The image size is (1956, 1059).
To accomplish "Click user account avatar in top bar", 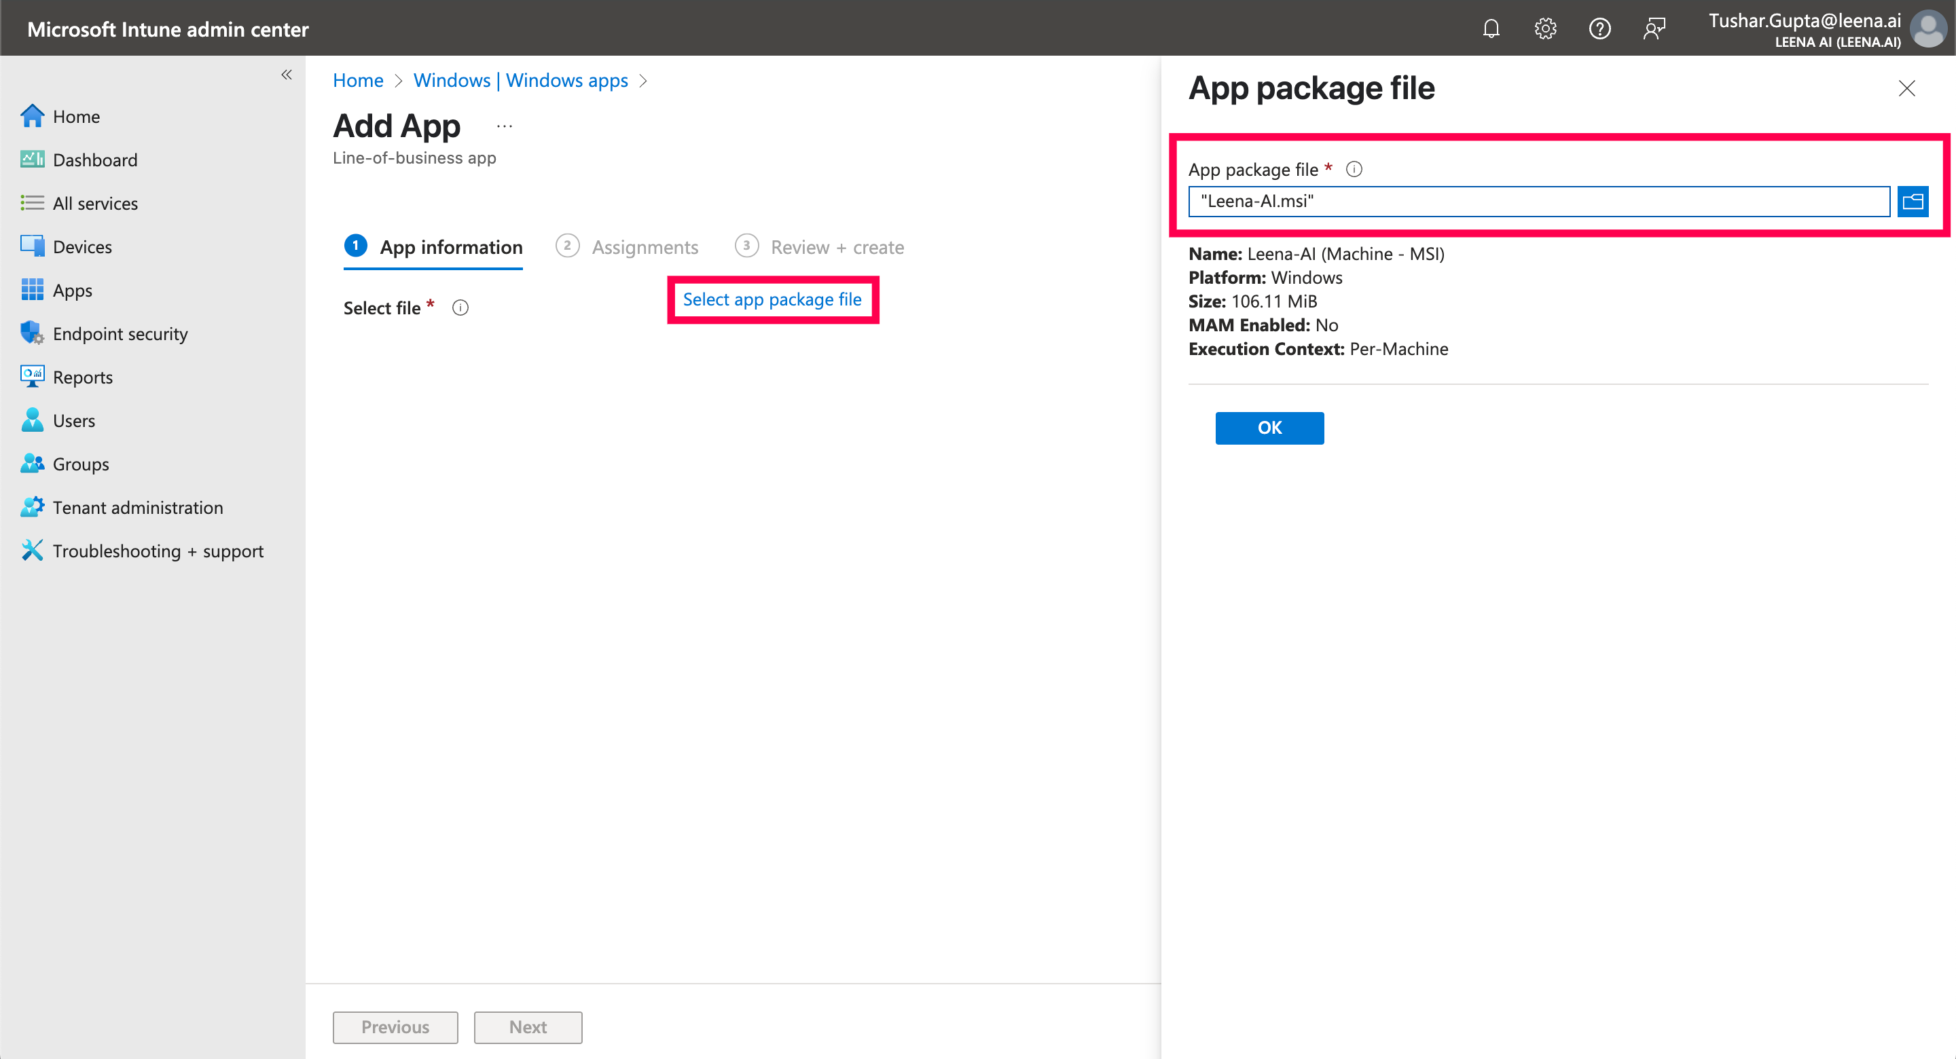I will 1928,29.
